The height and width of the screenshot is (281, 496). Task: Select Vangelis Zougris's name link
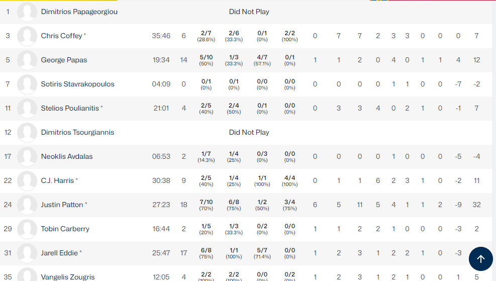[67, 277]
